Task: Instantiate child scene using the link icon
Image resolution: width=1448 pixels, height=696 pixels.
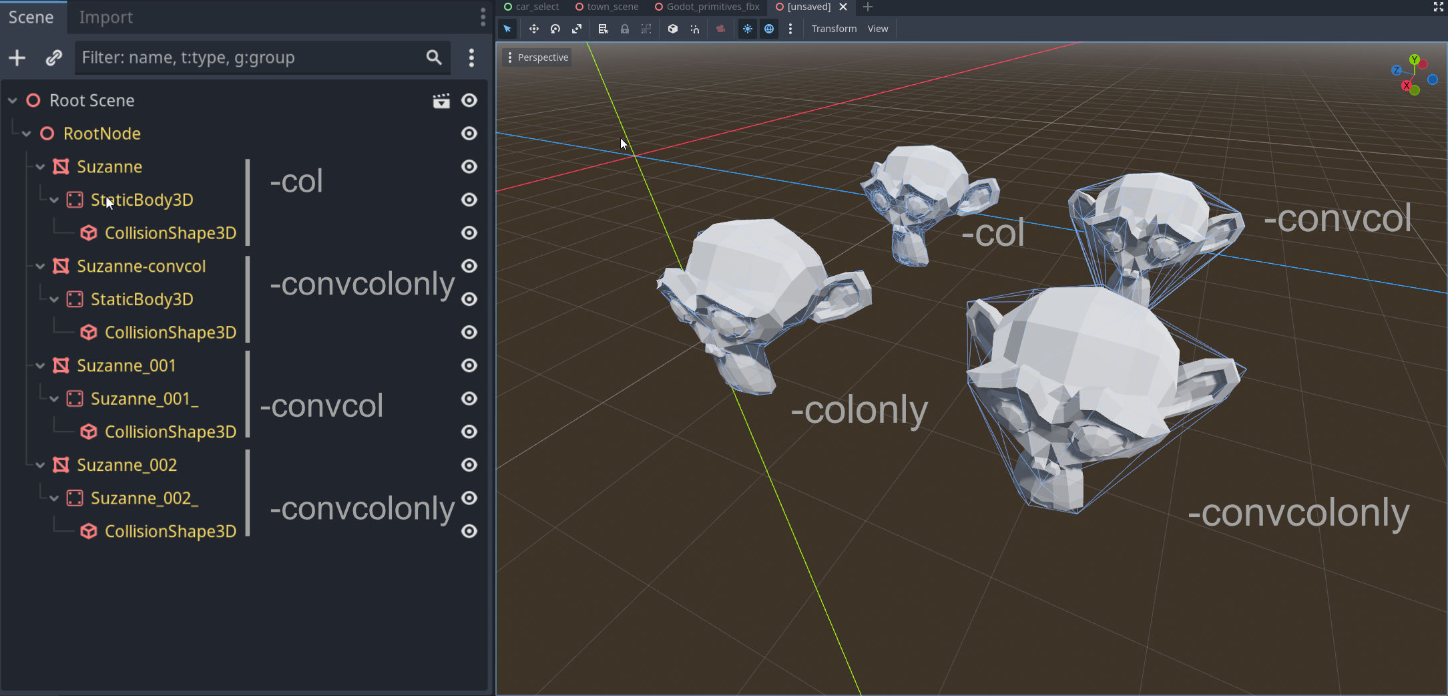Action: [54, 58]
